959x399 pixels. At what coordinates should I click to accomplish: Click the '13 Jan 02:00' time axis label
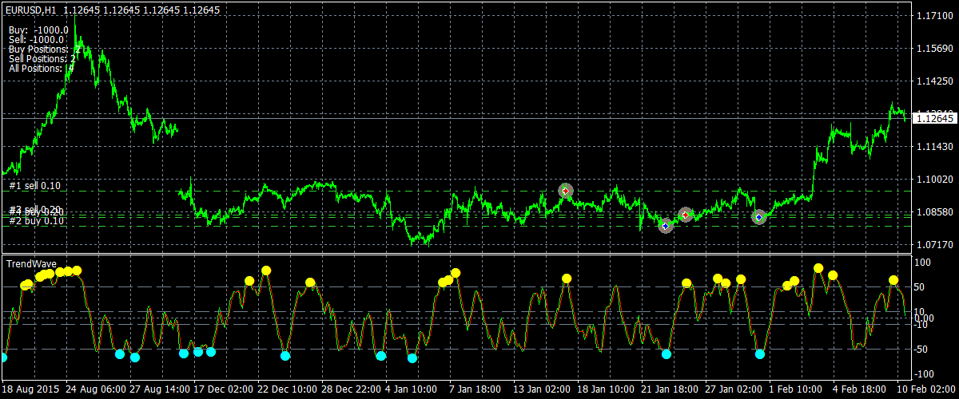point(542,389)
